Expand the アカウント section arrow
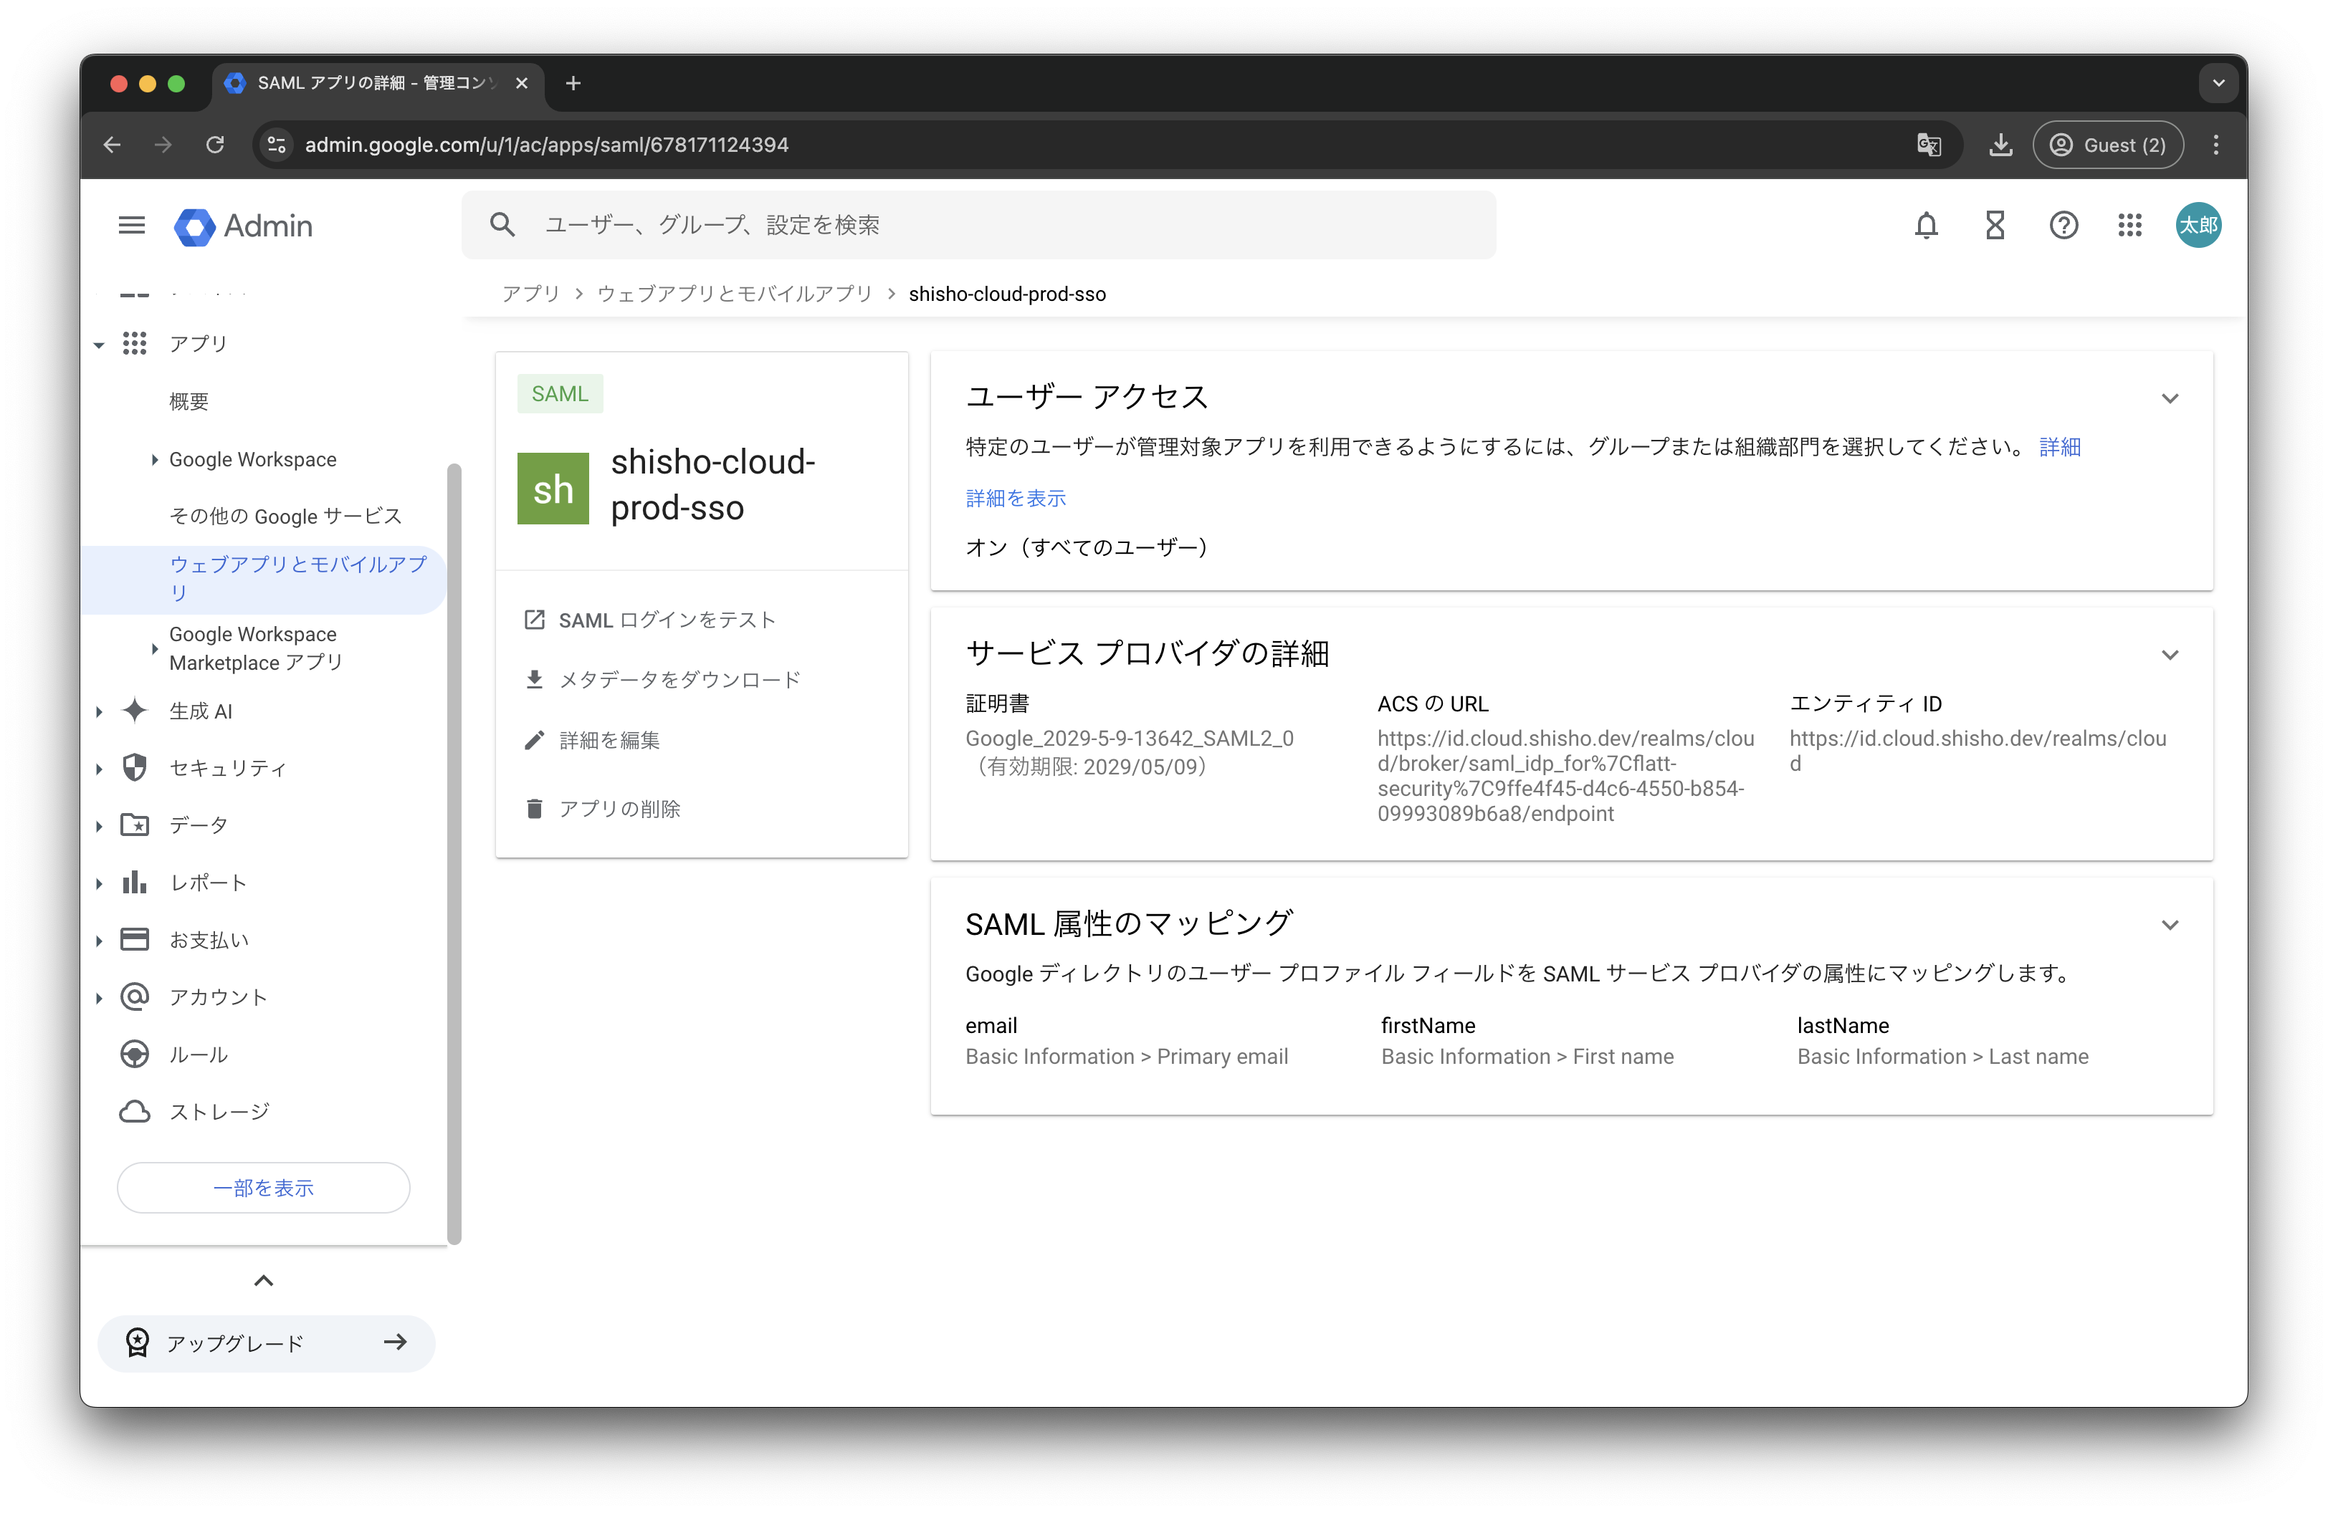2328x1513 pixels. 99,998
